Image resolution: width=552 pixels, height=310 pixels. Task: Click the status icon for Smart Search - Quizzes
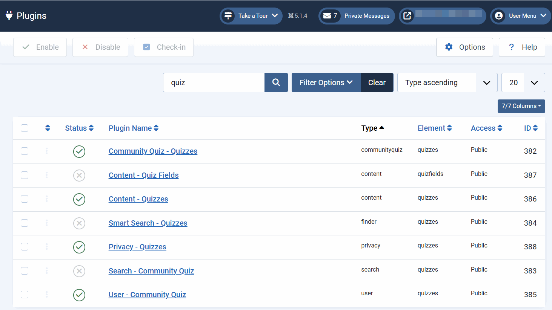pos(79,223)
